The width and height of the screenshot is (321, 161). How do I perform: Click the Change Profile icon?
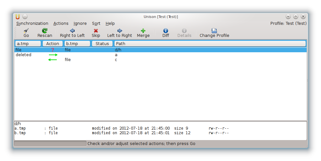coord(214,31)
